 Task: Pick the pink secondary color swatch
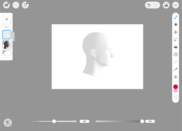click(175, 91)
